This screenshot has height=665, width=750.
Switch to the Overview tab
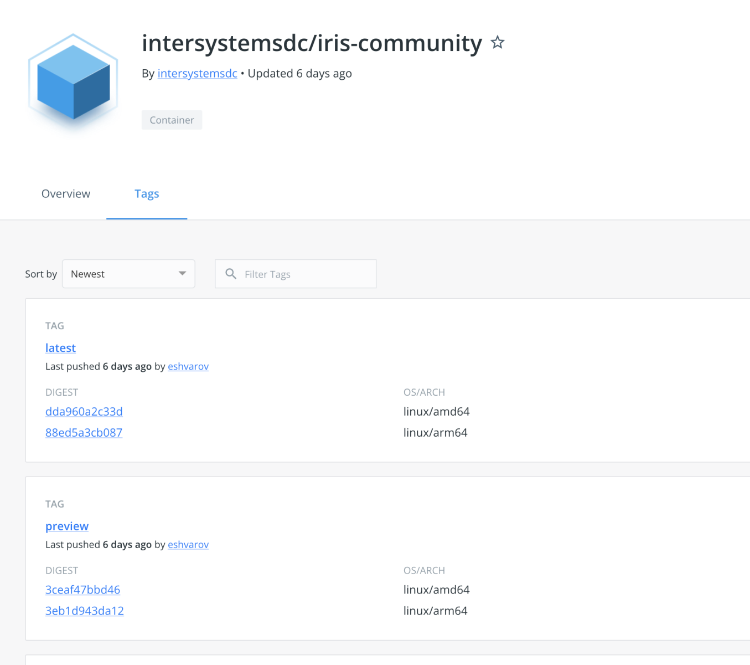pyautogui.click(x=66, y=194)
